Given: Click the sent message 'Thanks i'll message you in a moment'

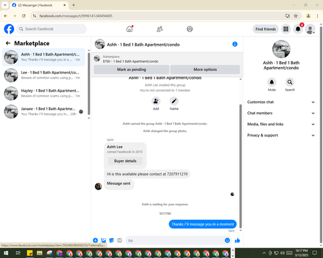Looking at the screenshot, I should click(203, 224).
